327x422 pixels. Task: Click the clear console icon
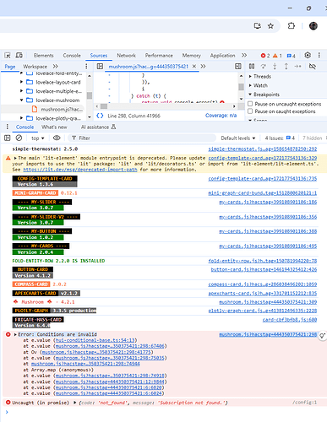pyautogui.click(x=19, y=138)
